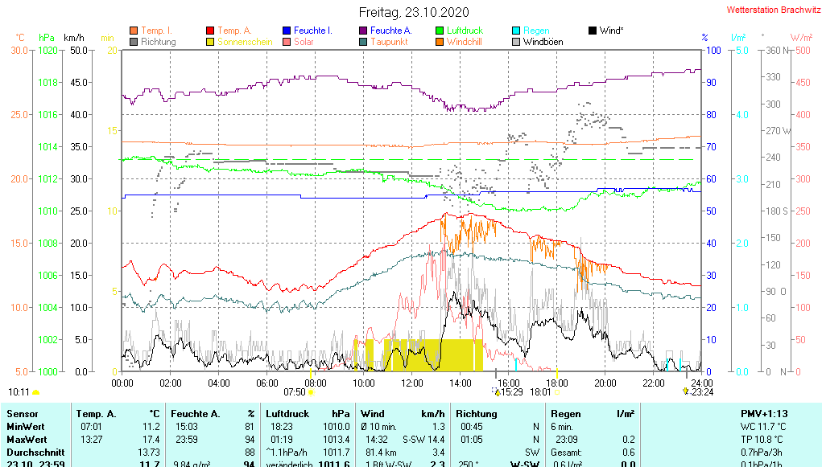
Task: Click the moonrise marker at 15:29
Action: pyautogui.click(x=496, y=392)
